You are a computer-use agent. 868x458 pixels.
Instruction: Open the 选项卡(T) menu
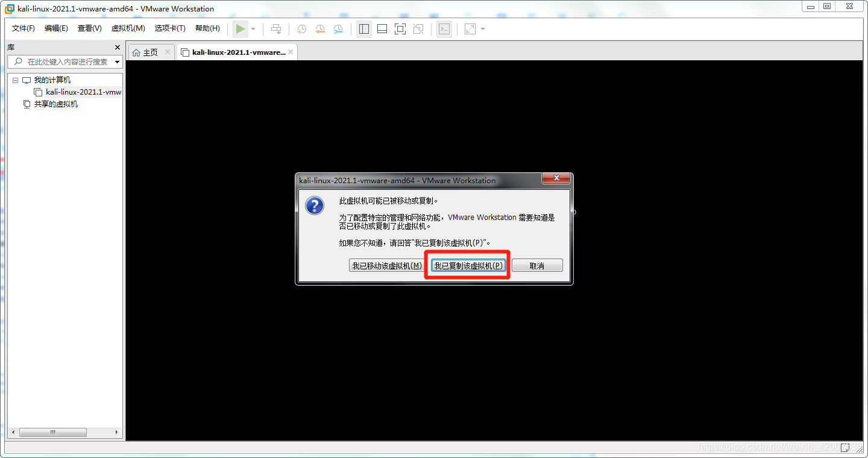pos(170,28)
